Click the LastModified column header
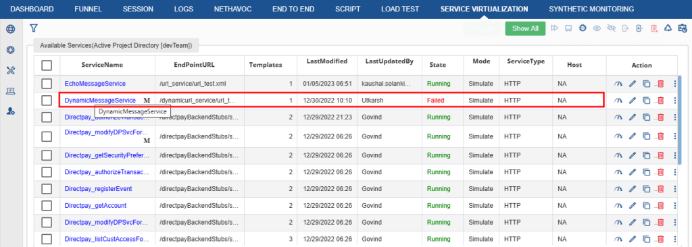The width and height of the screenshot is (692, 247). pyautogui.click(x=327, y=61)
